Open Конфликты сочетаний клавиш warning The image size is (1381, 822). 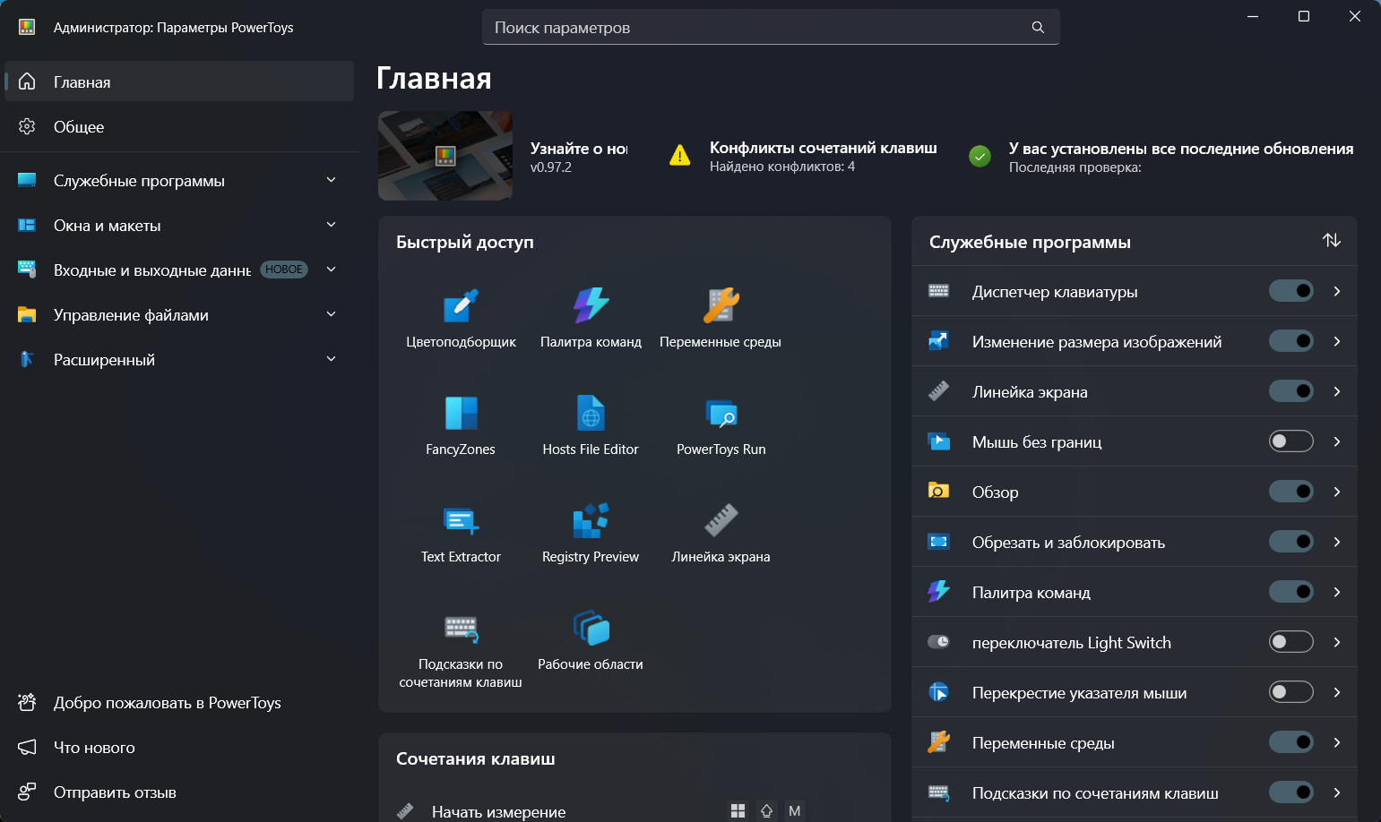click(x=822, y=157)
